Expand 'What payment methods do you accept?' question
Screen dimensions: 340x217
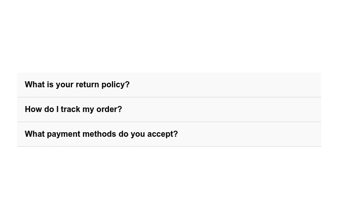[101, 134]
